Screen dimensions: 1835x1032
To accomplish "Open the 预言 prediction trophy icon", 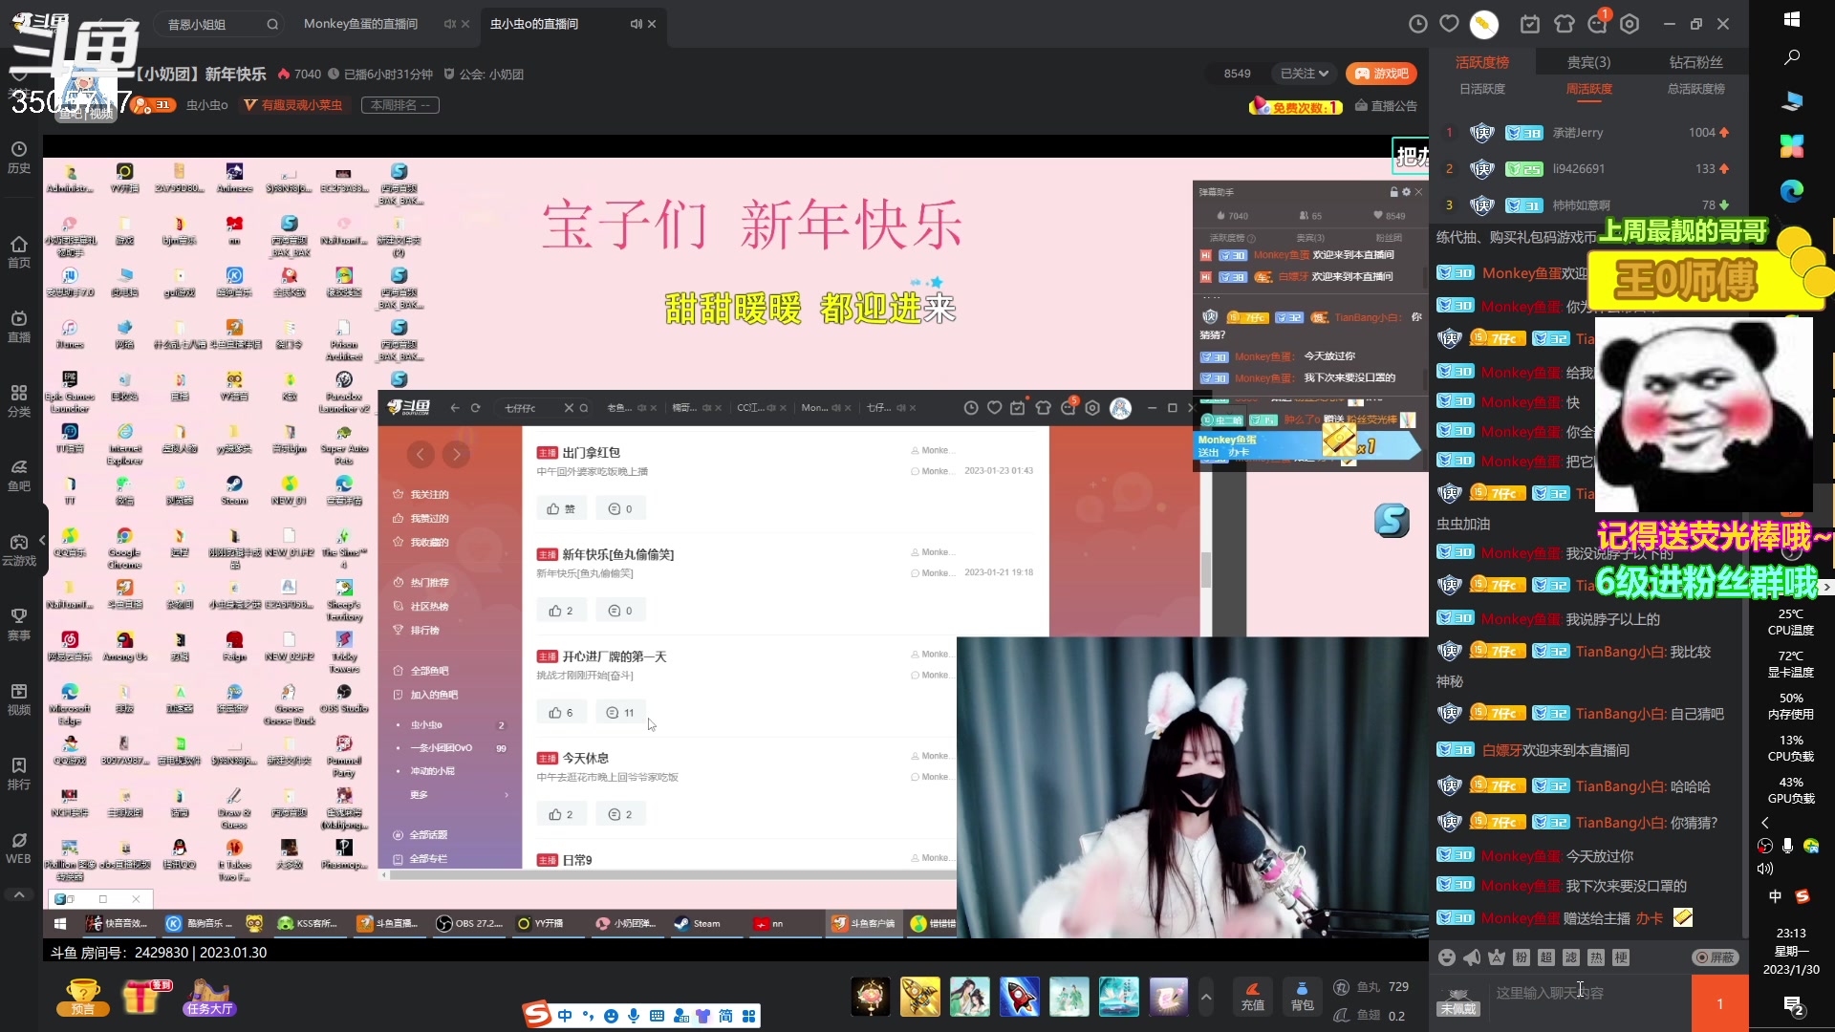I will point(82,997).
